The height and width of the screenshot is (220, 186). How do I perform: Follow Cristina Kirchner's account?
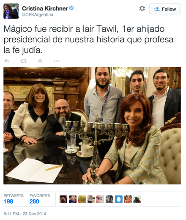coord(165,9)
